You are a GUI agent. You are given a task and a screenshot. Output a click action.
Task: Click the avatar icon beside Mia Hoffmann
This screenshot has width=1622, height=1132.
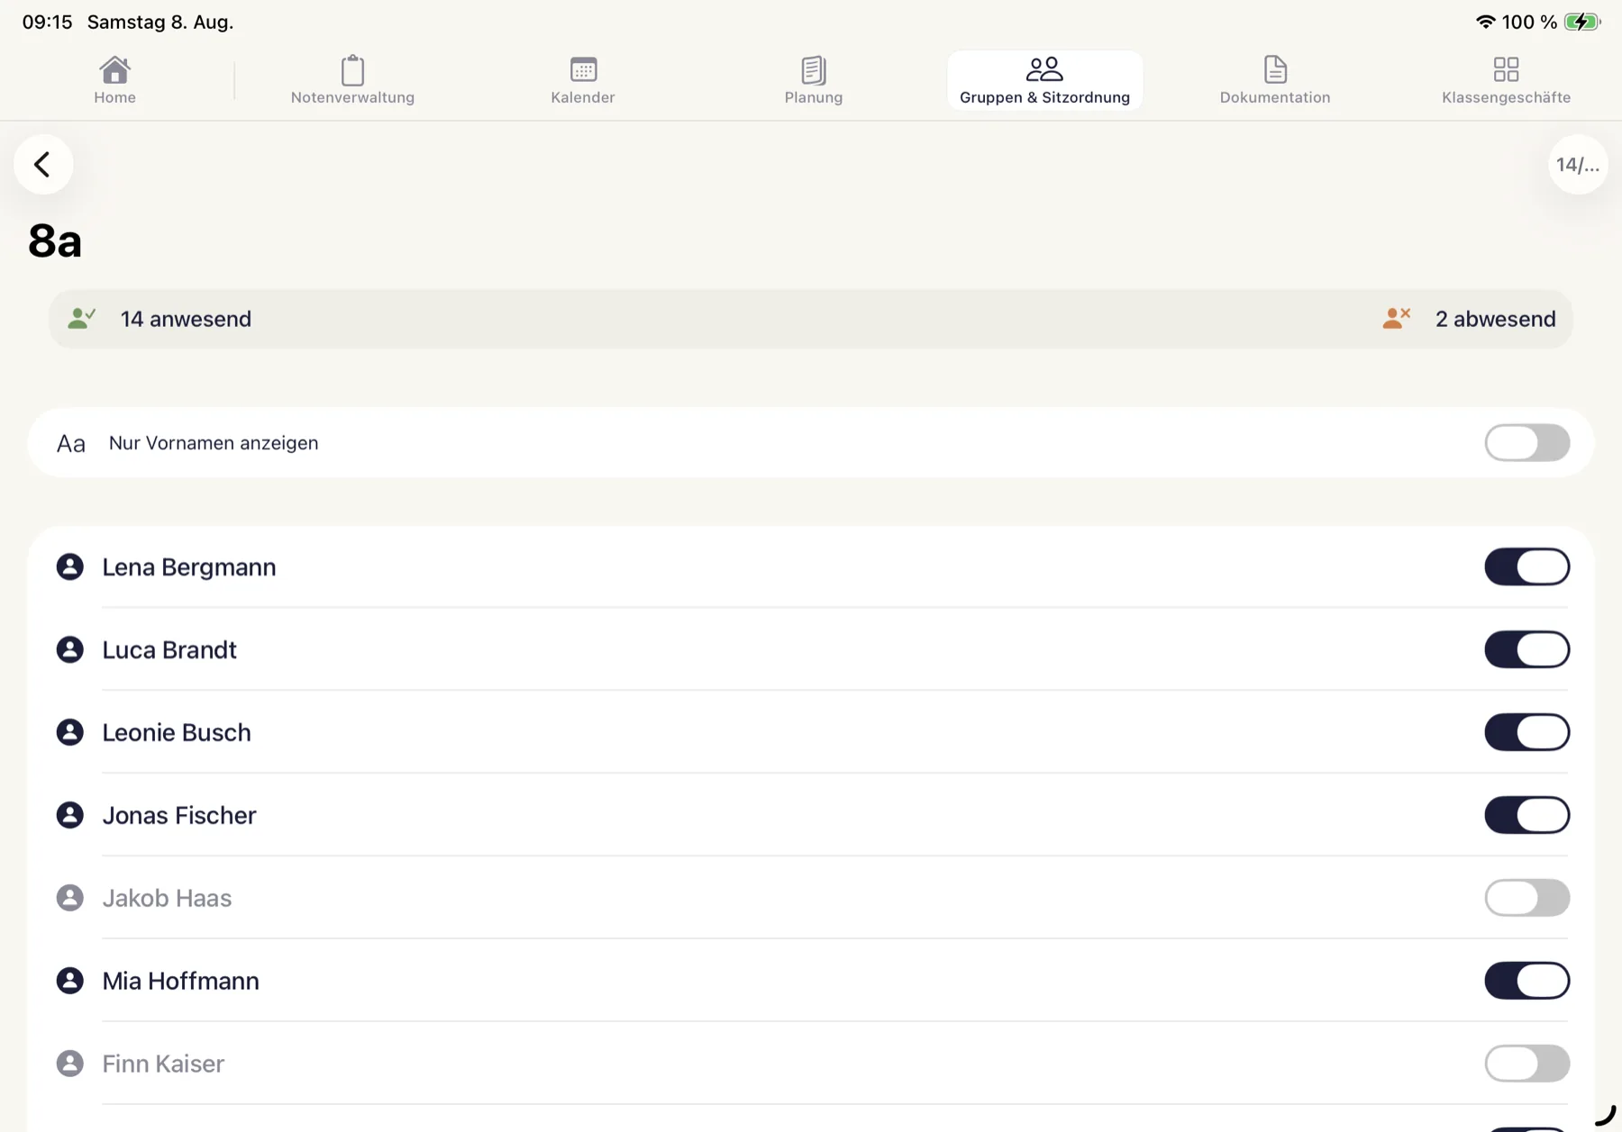[70, 981]
